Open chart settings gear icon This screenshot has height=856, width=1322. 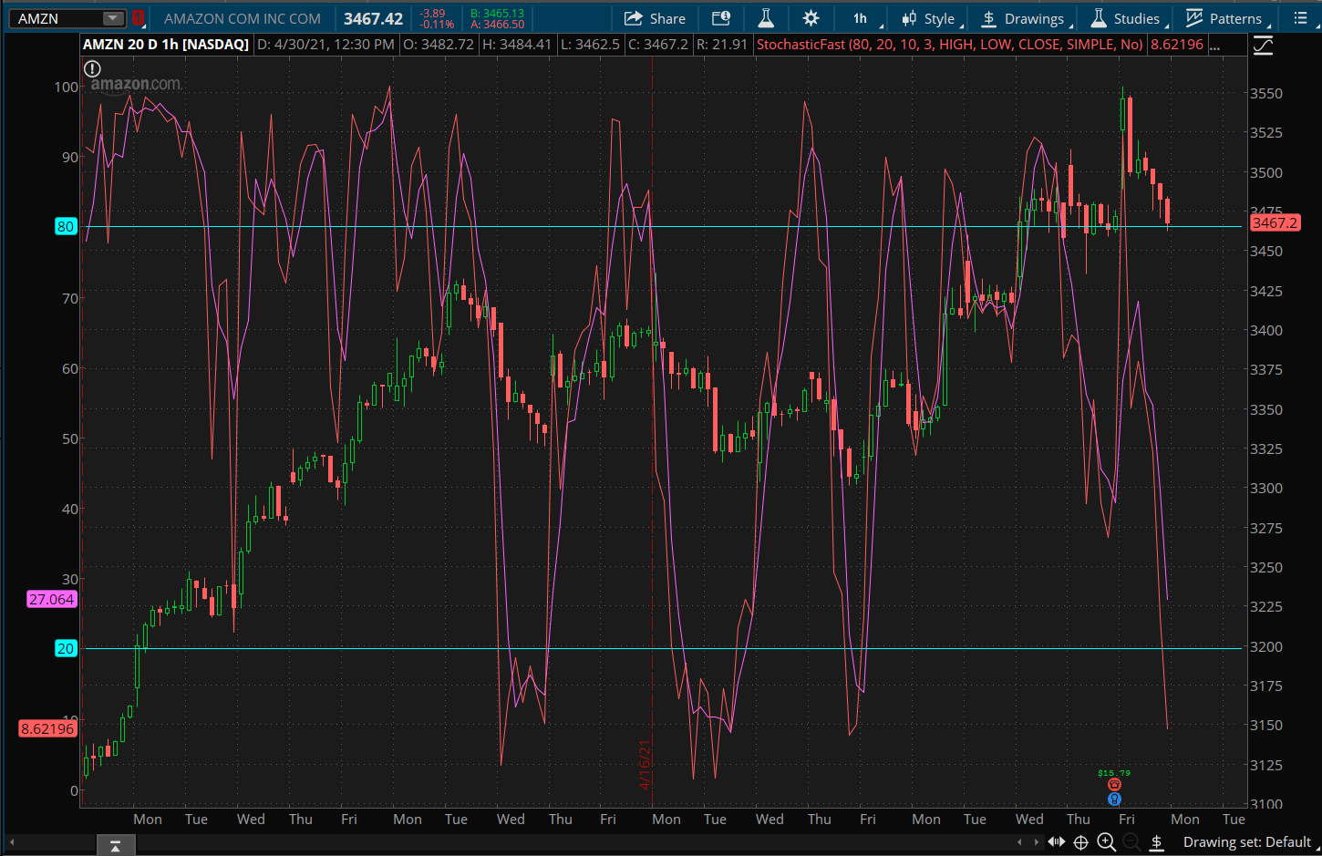[811, 18]
